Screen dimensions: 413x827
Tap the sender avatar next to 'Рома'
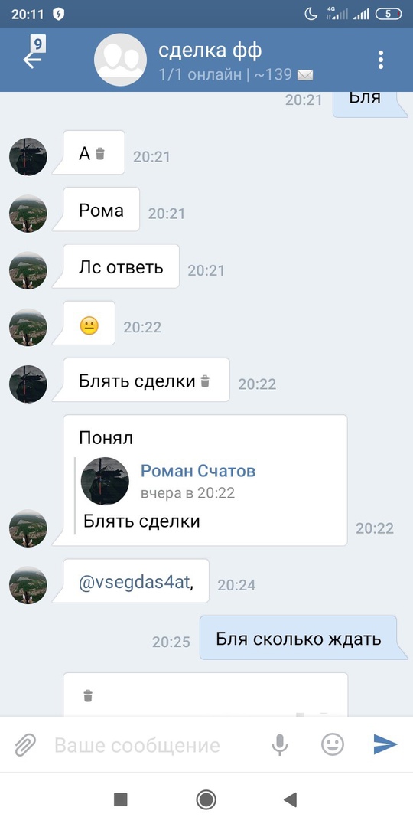28,214
